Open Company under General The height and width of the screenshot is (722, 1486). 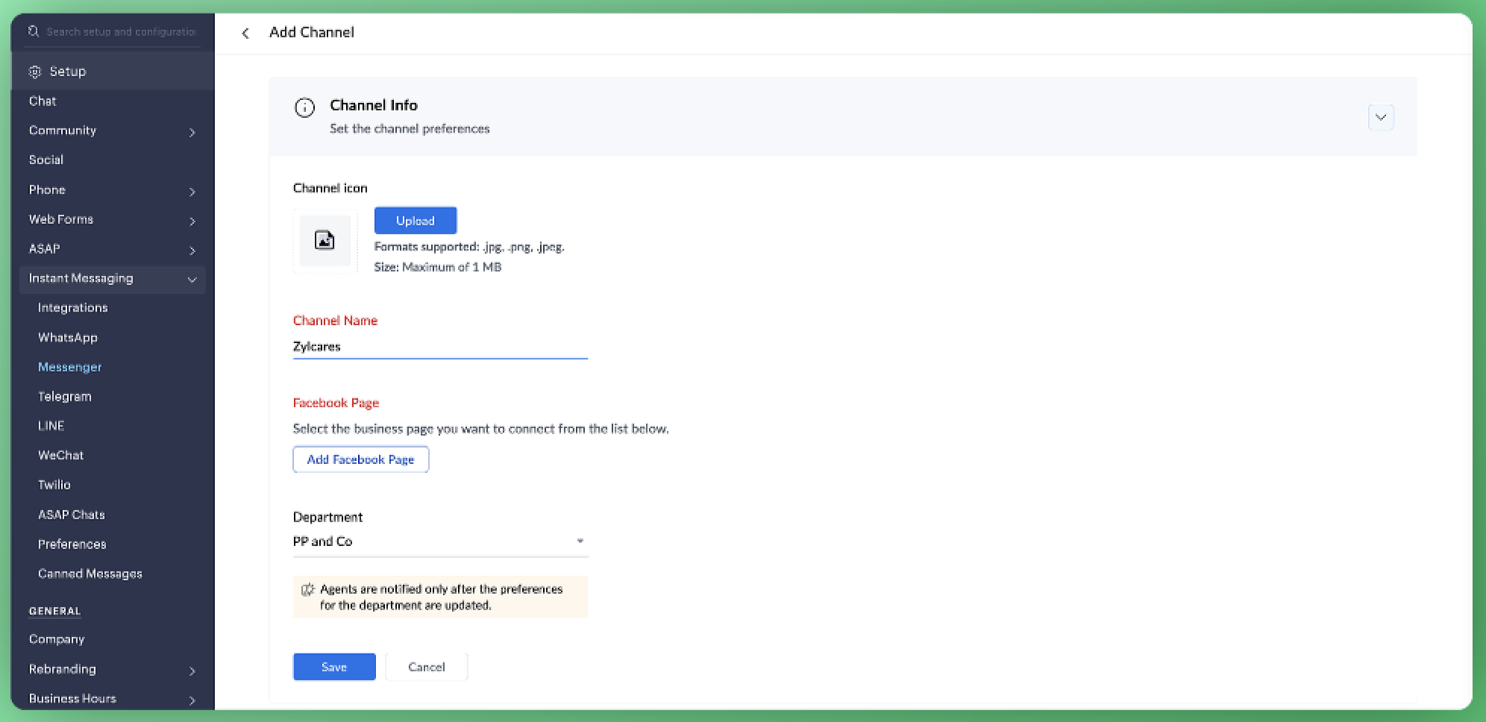click(x=57, y=639)
